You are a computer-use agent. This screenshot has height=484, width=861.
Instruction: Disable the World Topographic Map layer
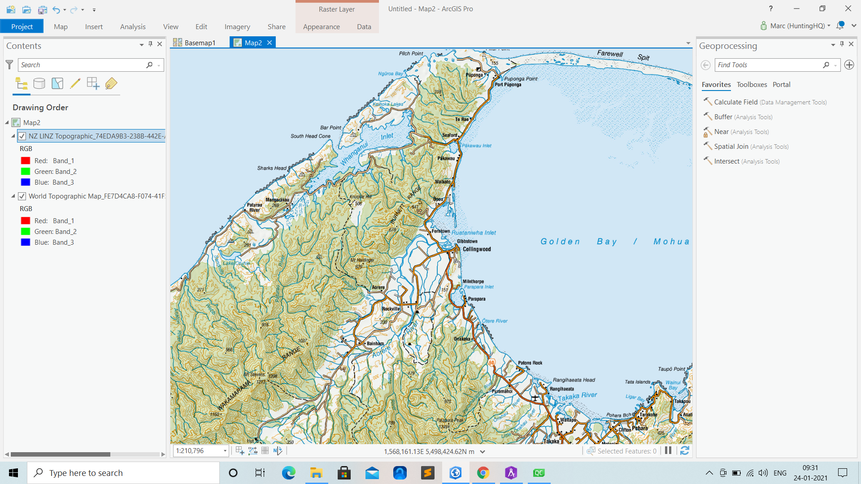coord(22,196)
